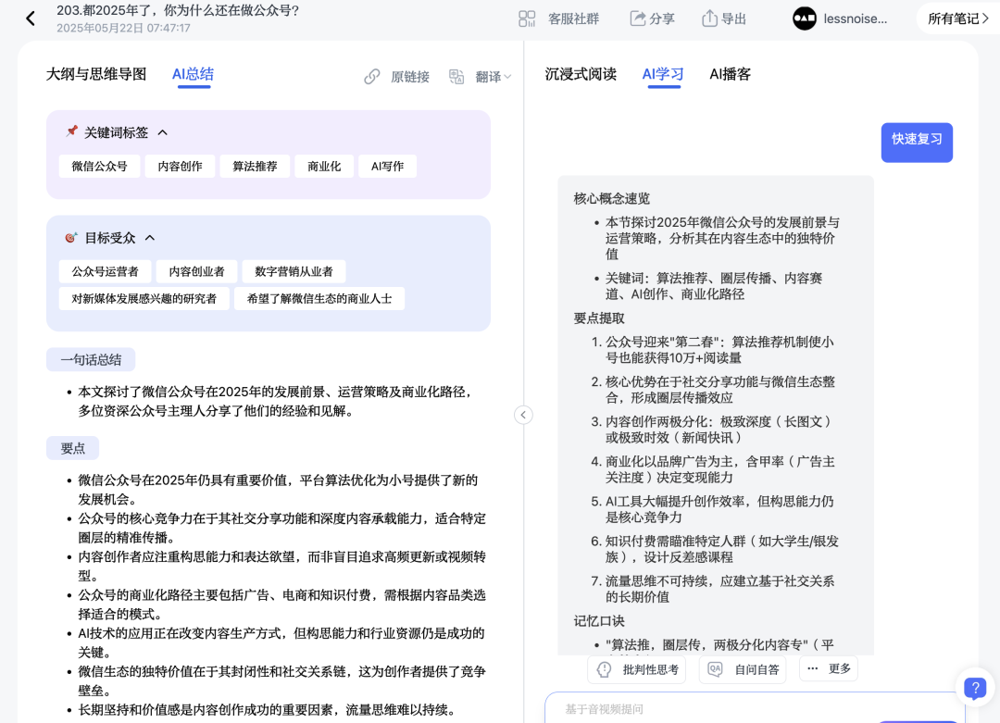Select the AI写作 keyword tag
Image resolution: width=1000 pixels, height=723 pixels.
pos(387,167)
